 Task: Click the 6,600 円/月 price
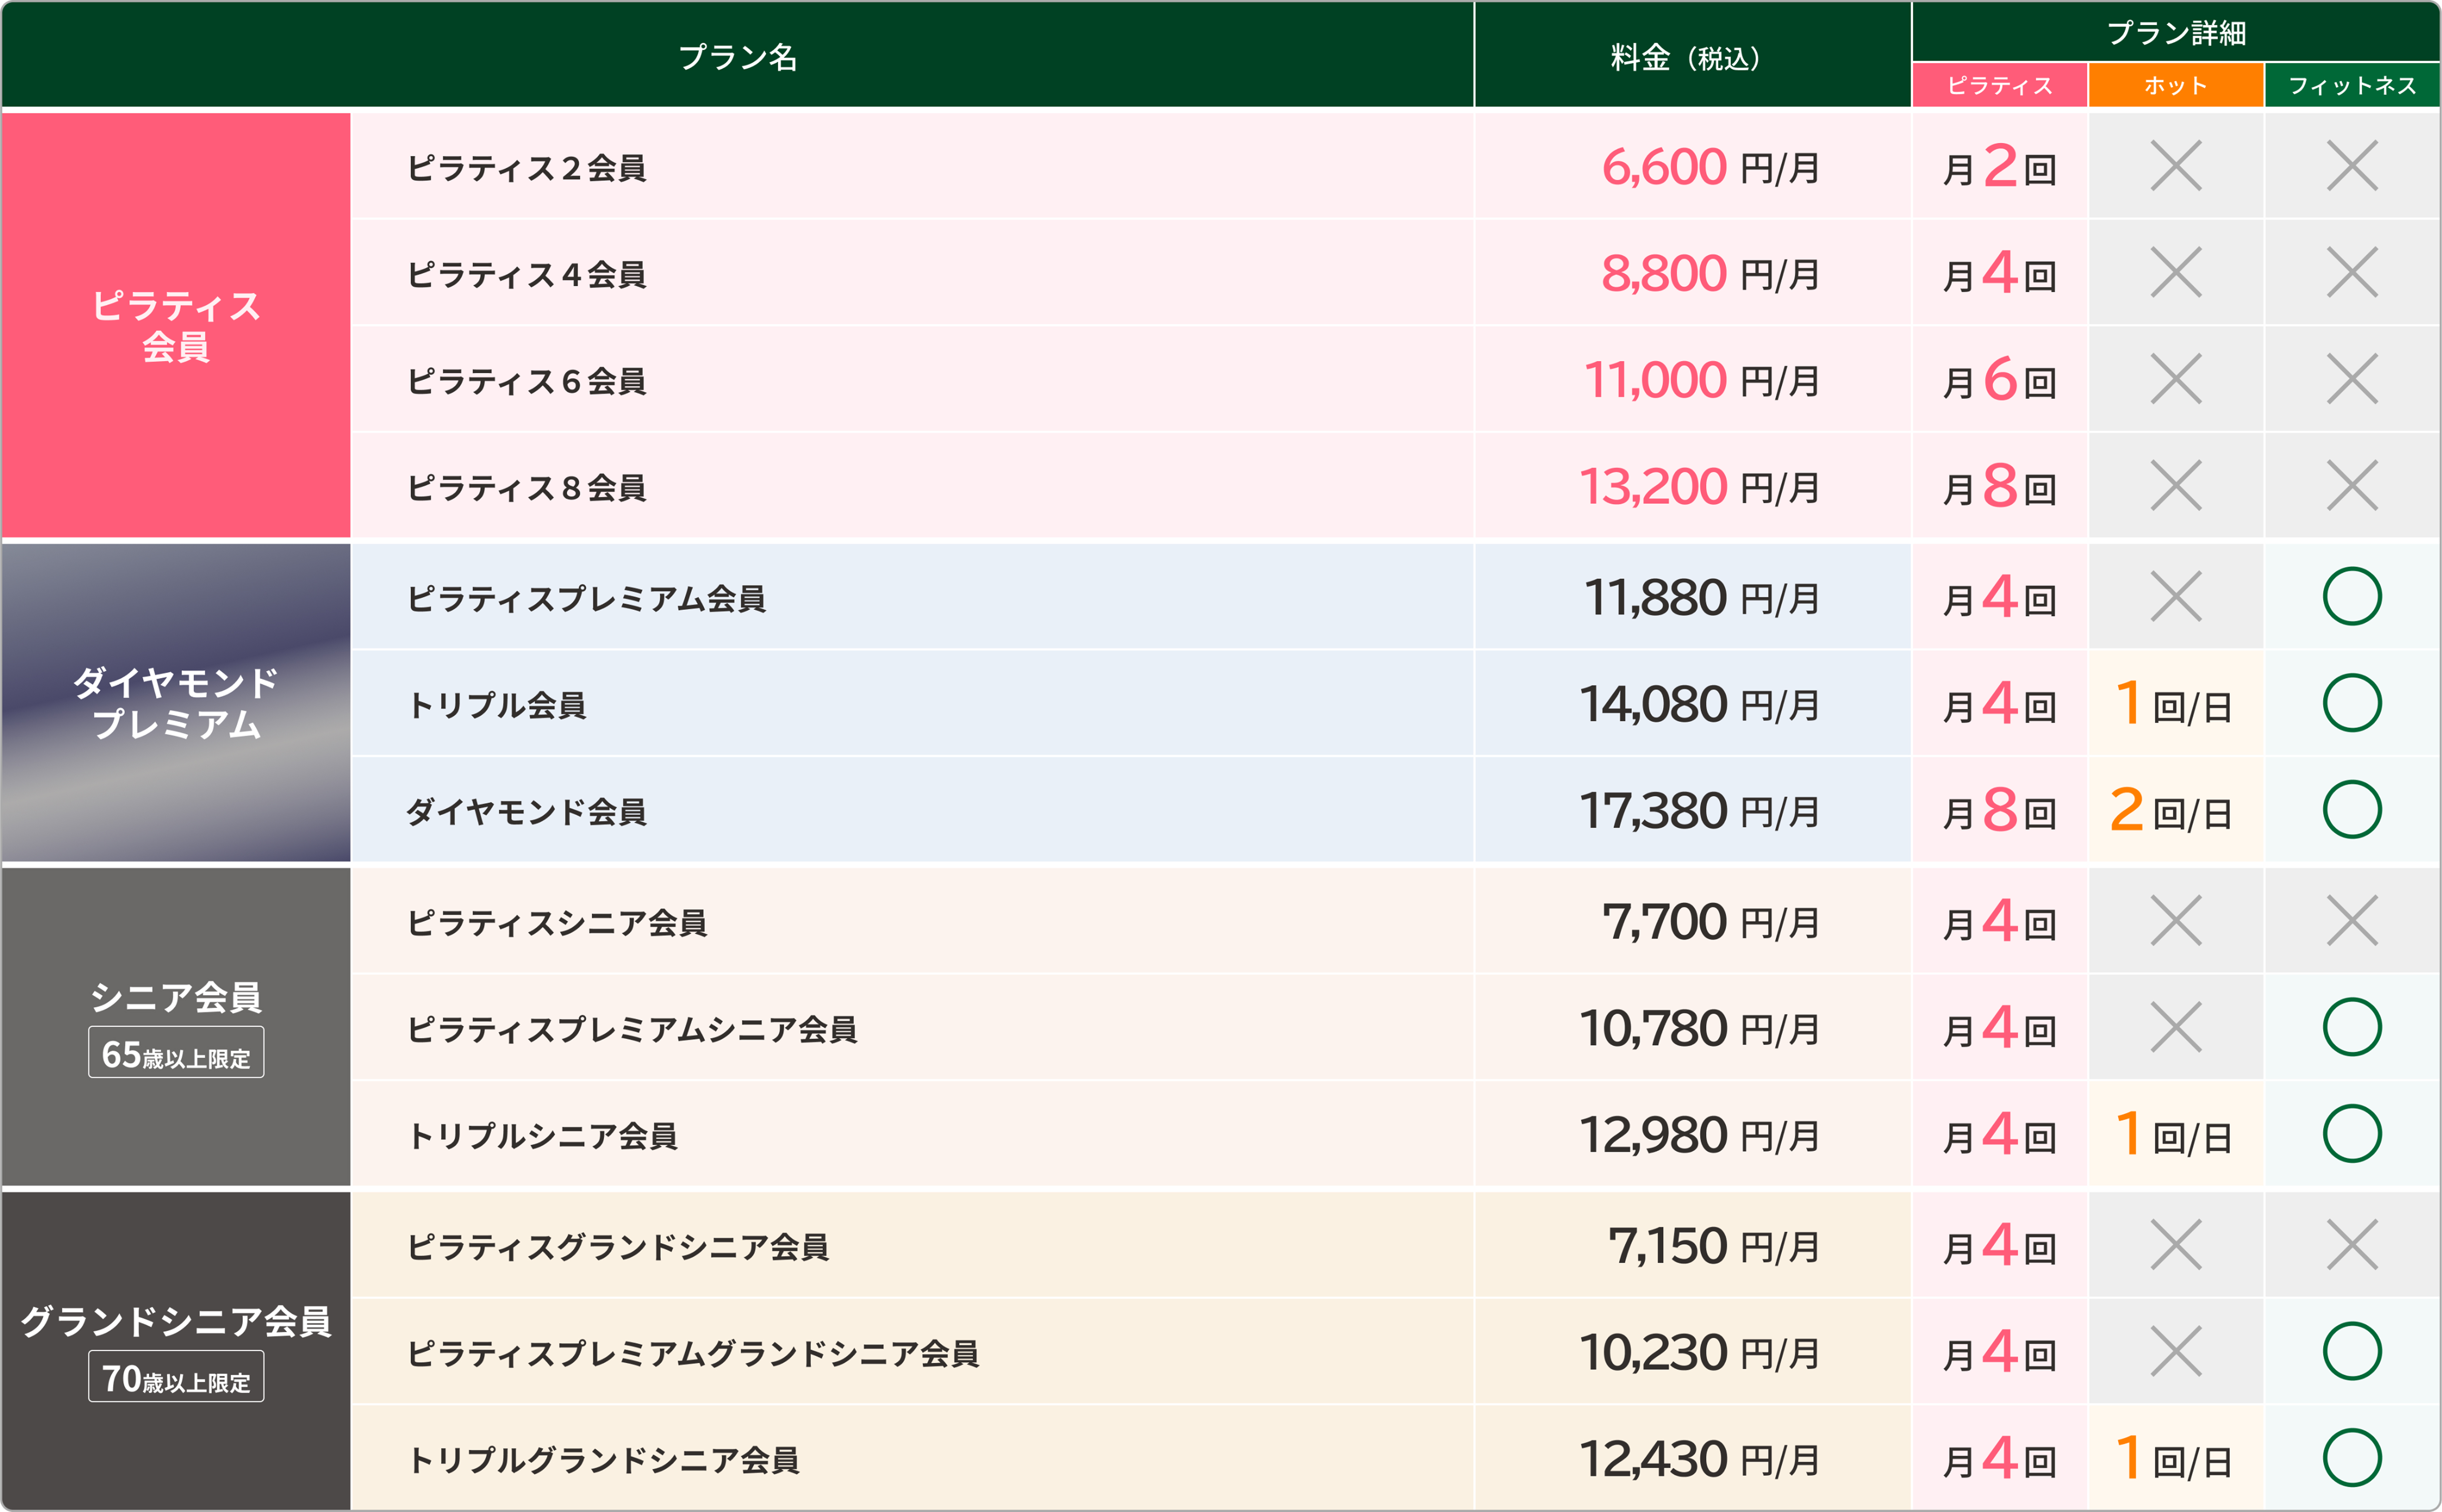tap(1709, 167)
